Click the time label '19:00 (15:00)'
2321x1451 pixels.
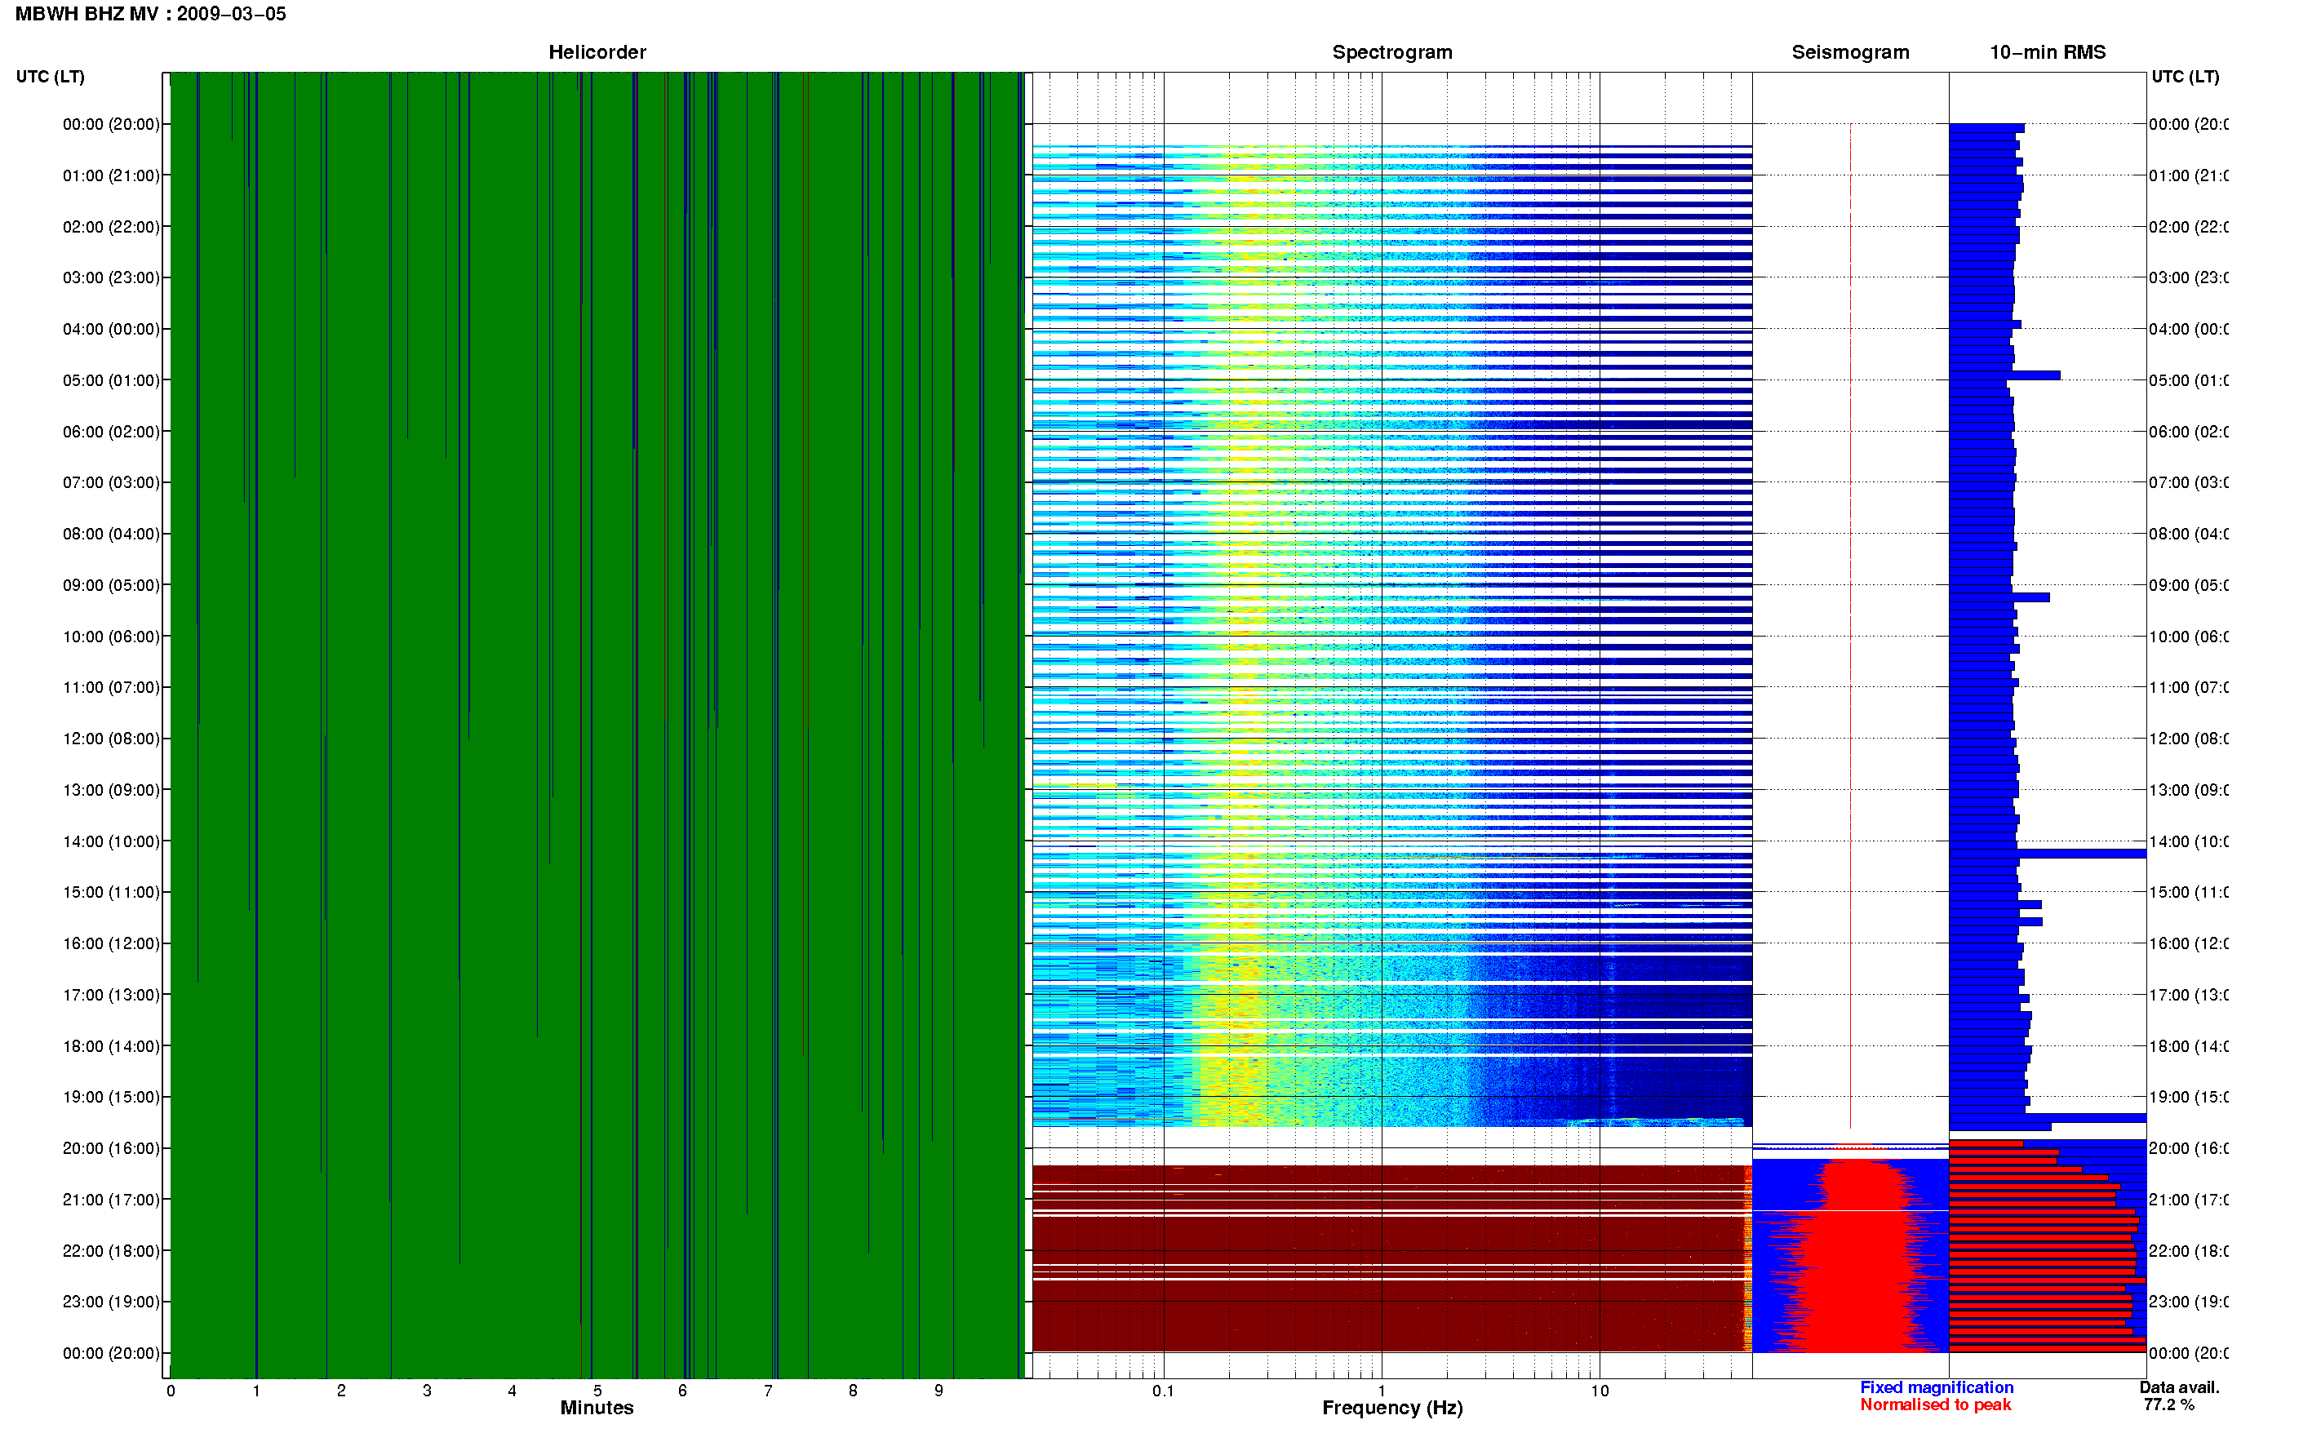pos(111,1097)
